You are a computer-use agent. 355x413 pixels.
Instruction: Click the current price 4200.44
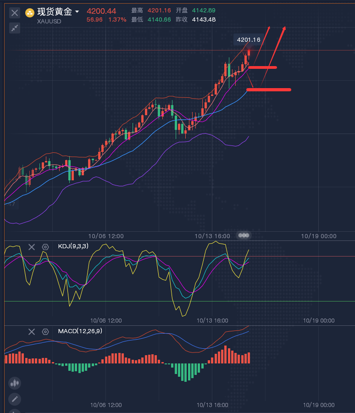pyautogui.click(x=101, y=11)
